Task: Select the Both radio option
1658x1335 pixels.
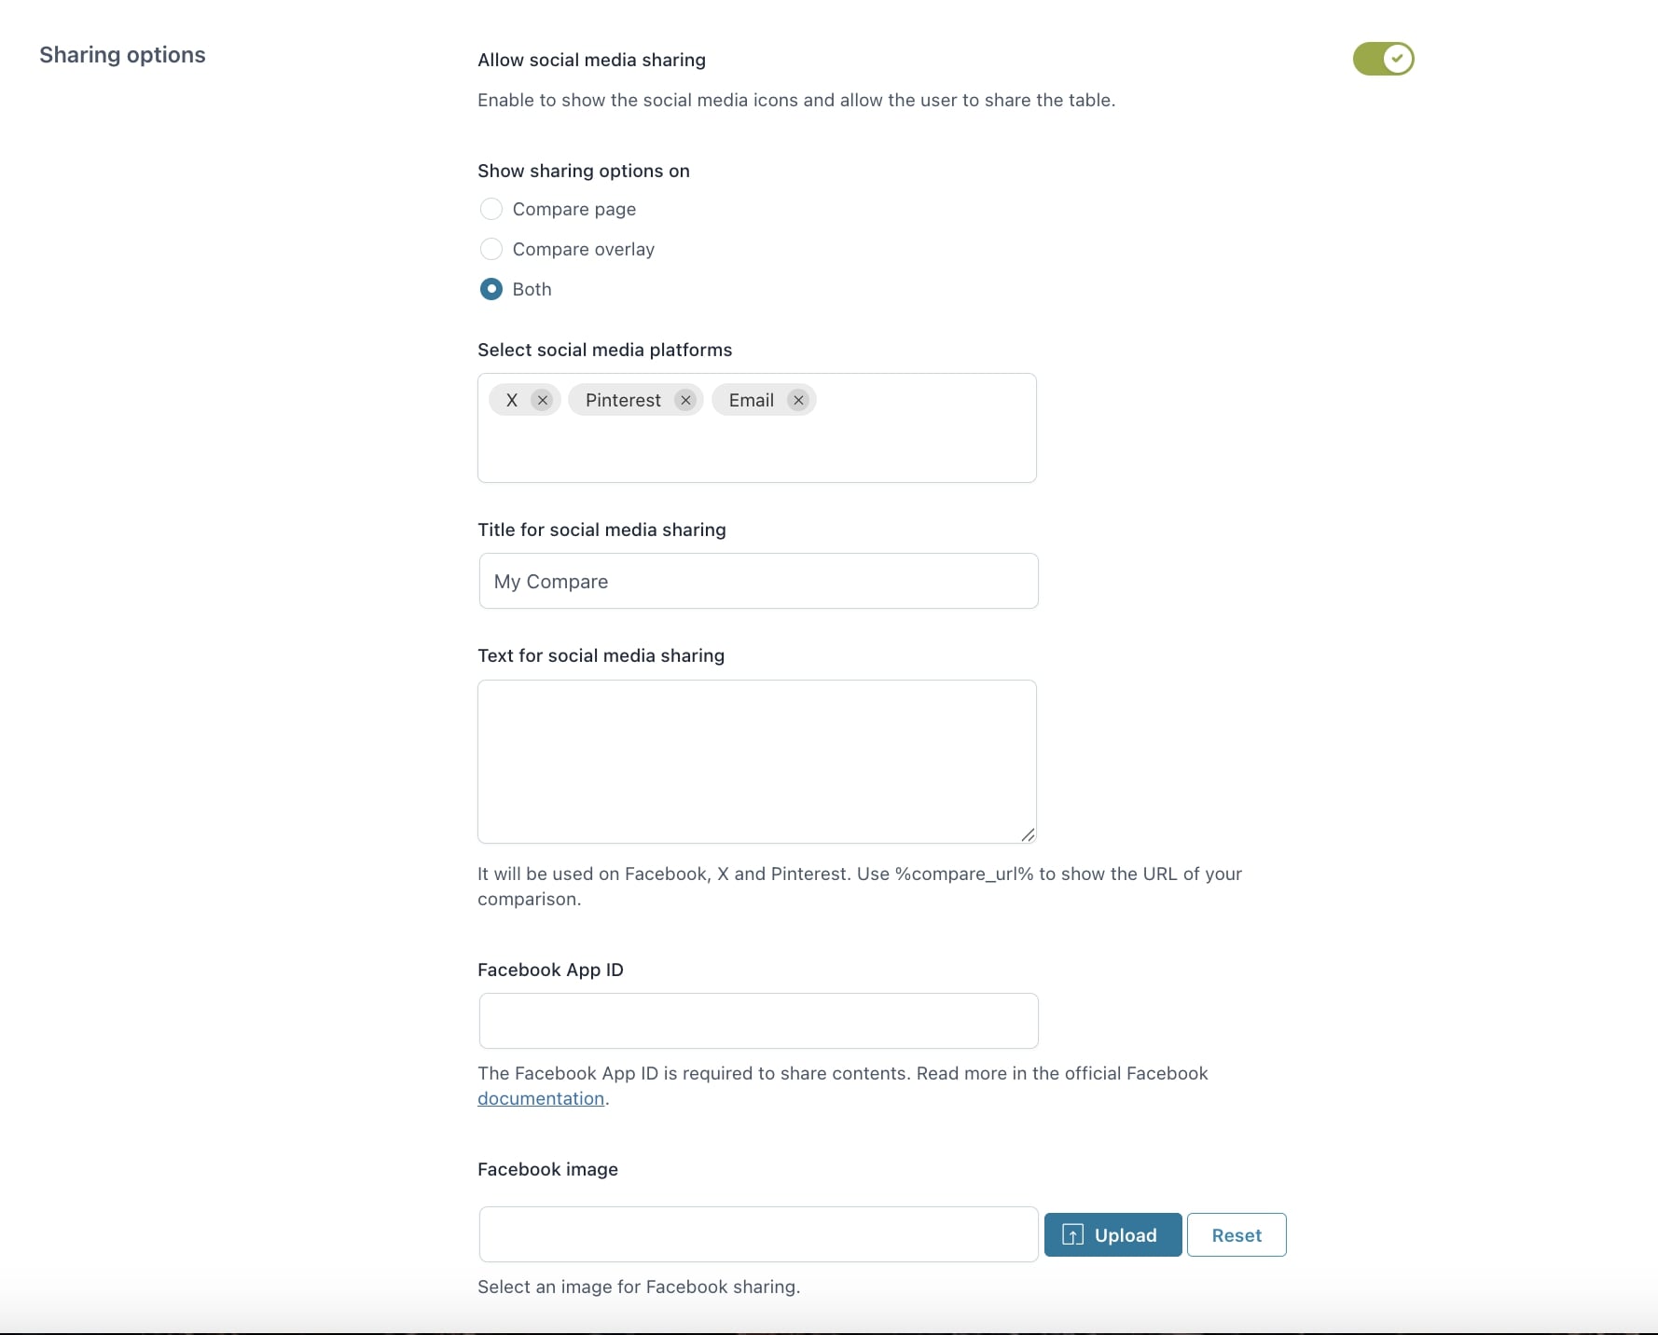Action: (491, 289)
